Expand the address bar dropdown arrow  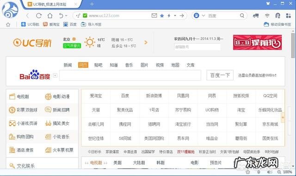[175, 16]
